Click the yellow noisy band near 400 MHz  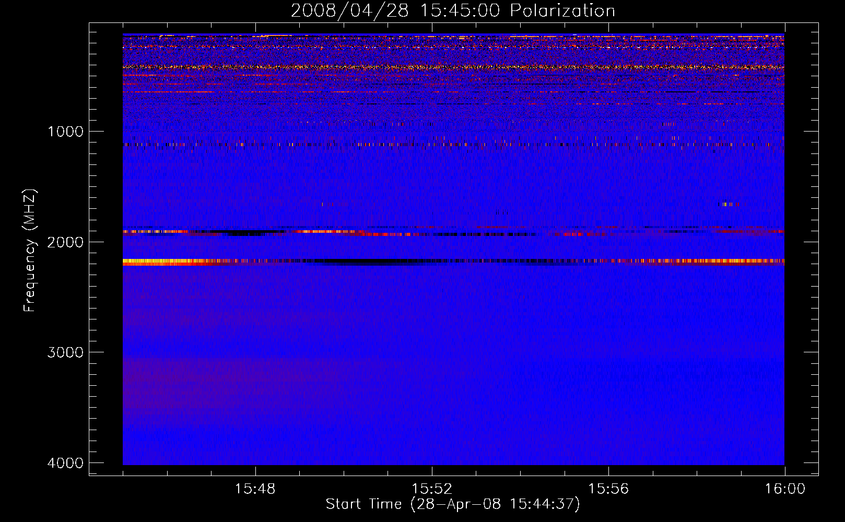pyautogui.click(x=453, y=67)
